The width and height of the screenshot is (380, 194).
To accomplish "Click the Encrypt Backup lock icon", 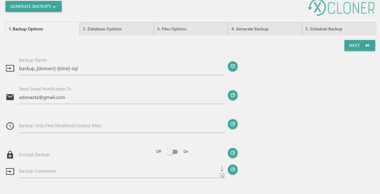I will click(x=10, y=155).
